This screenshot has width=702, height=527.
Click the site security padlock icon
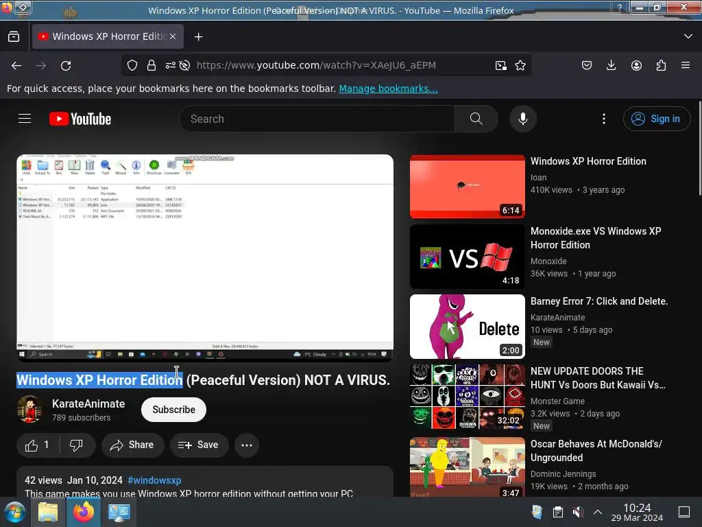tap(152, 65)
